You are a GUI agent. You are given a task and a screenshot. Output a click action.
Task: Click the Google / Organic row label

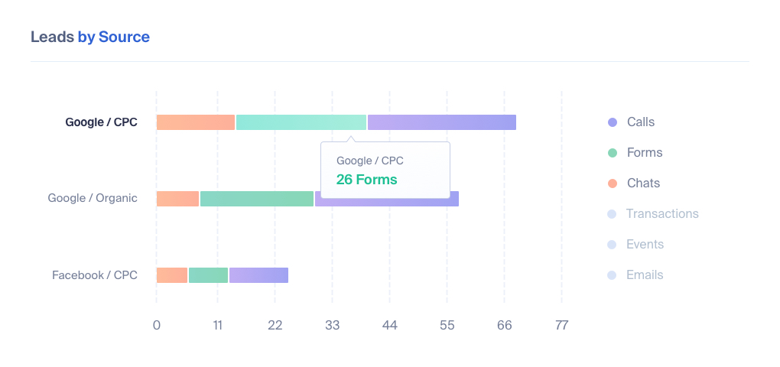pyautogui.click(x=93, y=198)
